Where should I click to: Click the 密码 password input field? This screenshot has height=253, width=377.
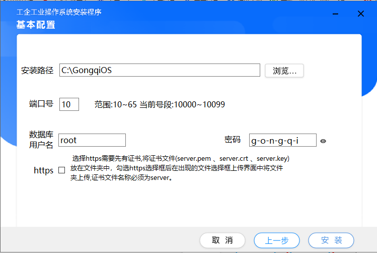283,140
